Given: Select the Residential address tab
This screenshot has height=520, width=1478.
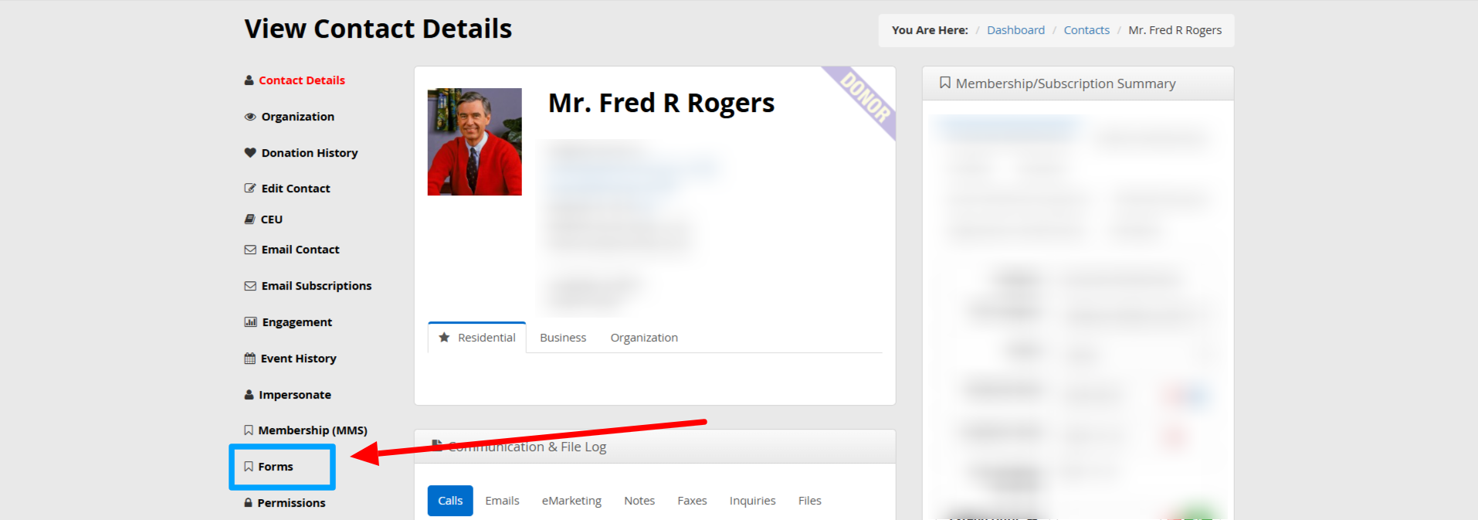Looking at the screenshot, I should pyautogui.click(x=477, y=338).
